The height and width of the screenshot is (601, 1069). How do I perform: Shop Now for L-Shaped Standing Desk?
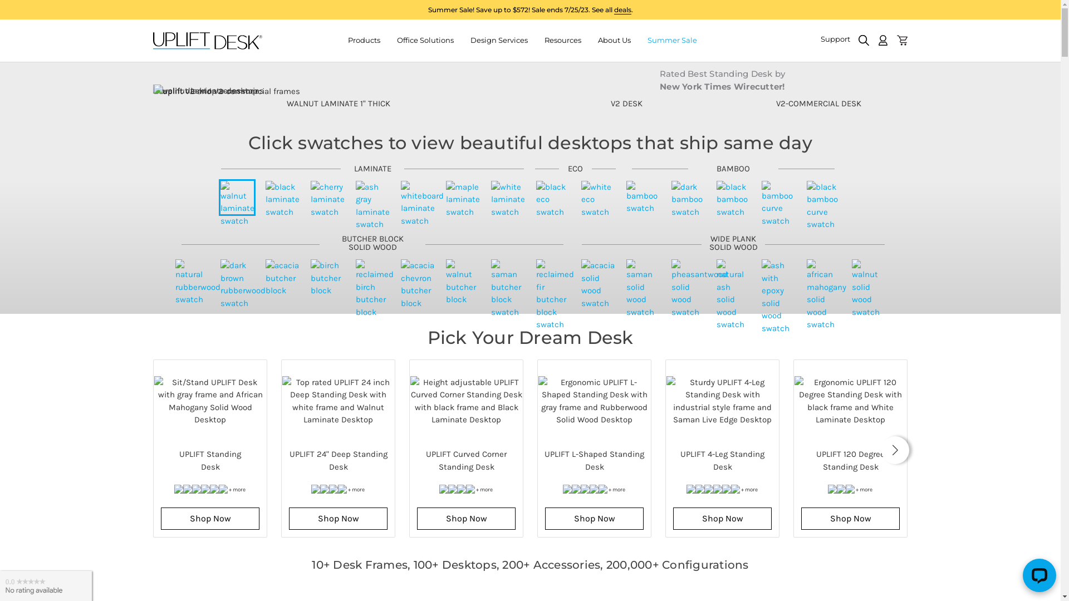pyautogui.click(x=594, y=519)
